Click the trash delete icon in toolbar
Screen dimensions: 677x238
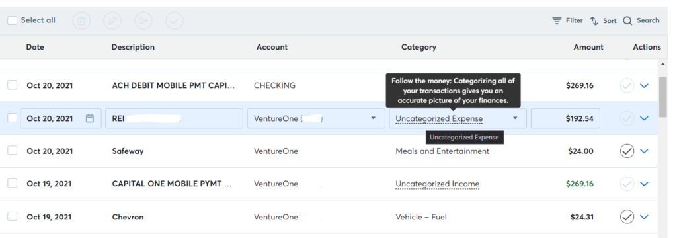click(81, 20)
